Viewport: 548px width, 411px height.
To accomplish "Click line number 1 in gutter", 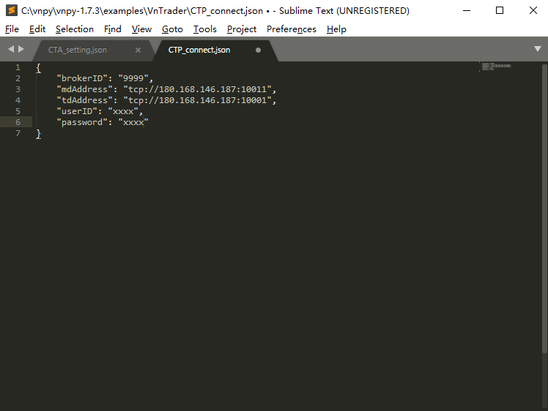I will [18, 67].
